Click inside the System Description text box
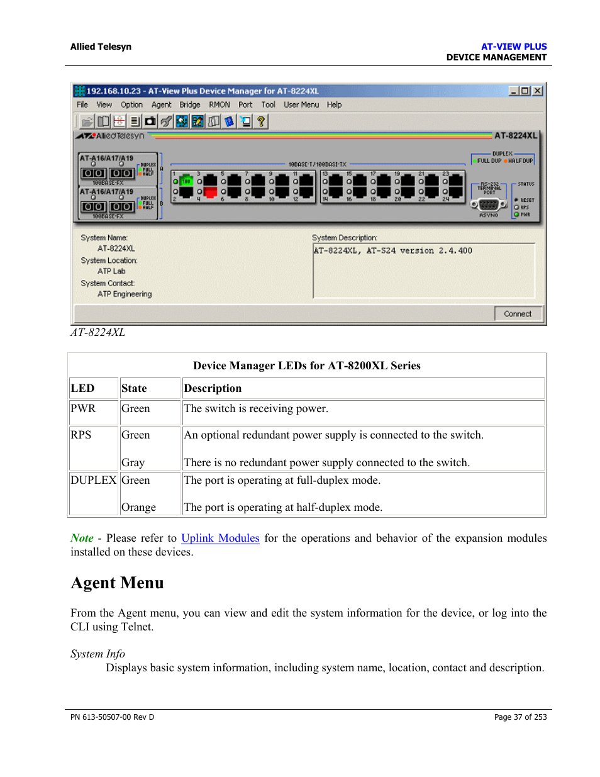The width and height of the screenshot is (600, 777). click(x=424, y=271)
